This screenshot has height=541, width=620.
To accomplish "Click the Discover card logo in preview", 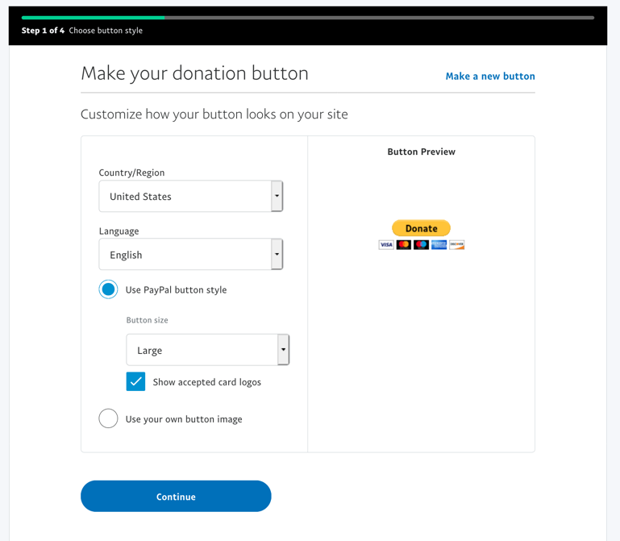I will click(456, 245).
